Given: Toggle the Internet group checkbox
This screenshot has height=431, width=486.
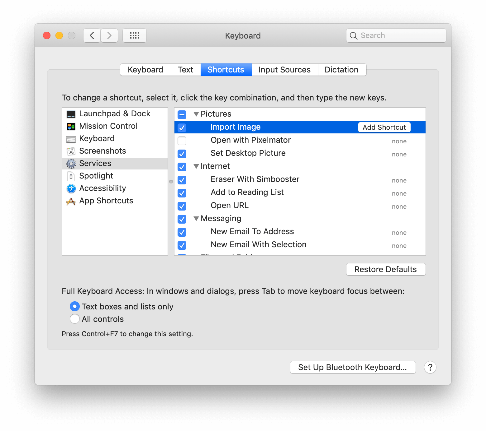Looking at the screenshot, I should pyautogui.click(x=182, y=167).
